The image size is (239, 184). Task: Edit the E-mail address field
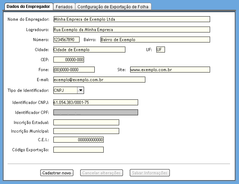(x=99, y=80)
